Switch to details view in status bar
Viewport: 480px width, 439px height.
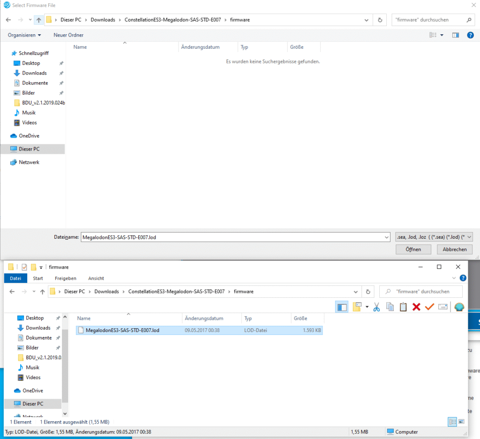coord(452,422)
